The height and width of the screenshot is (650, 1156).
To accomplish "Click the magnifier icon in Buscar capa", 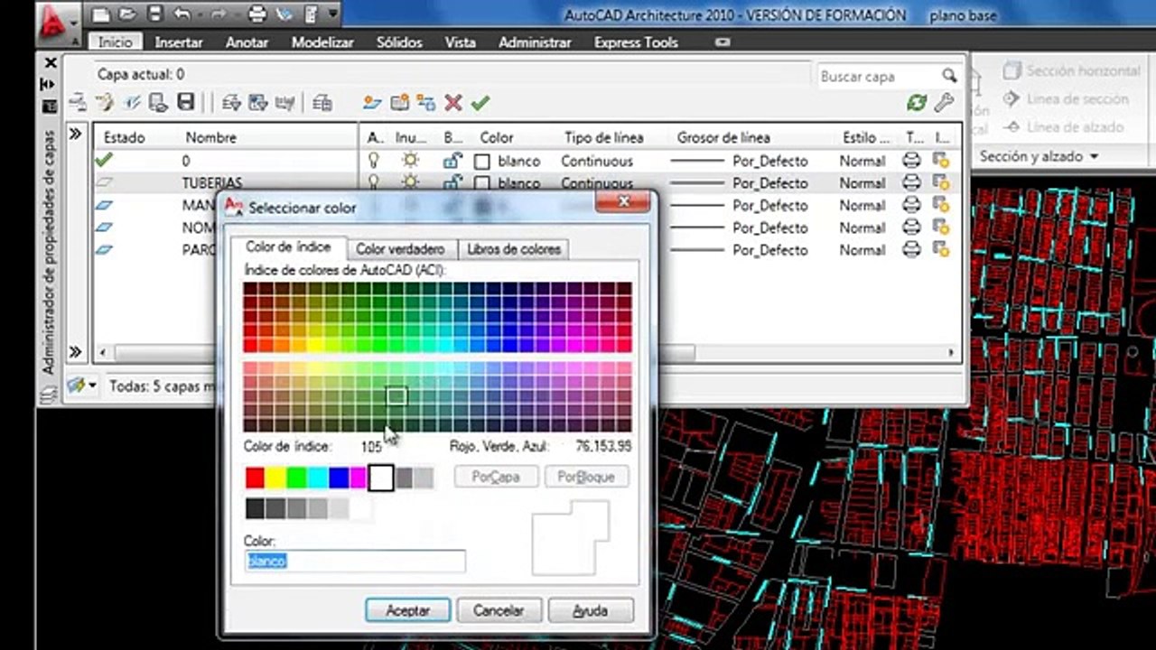I will click(x=948, y=76).
